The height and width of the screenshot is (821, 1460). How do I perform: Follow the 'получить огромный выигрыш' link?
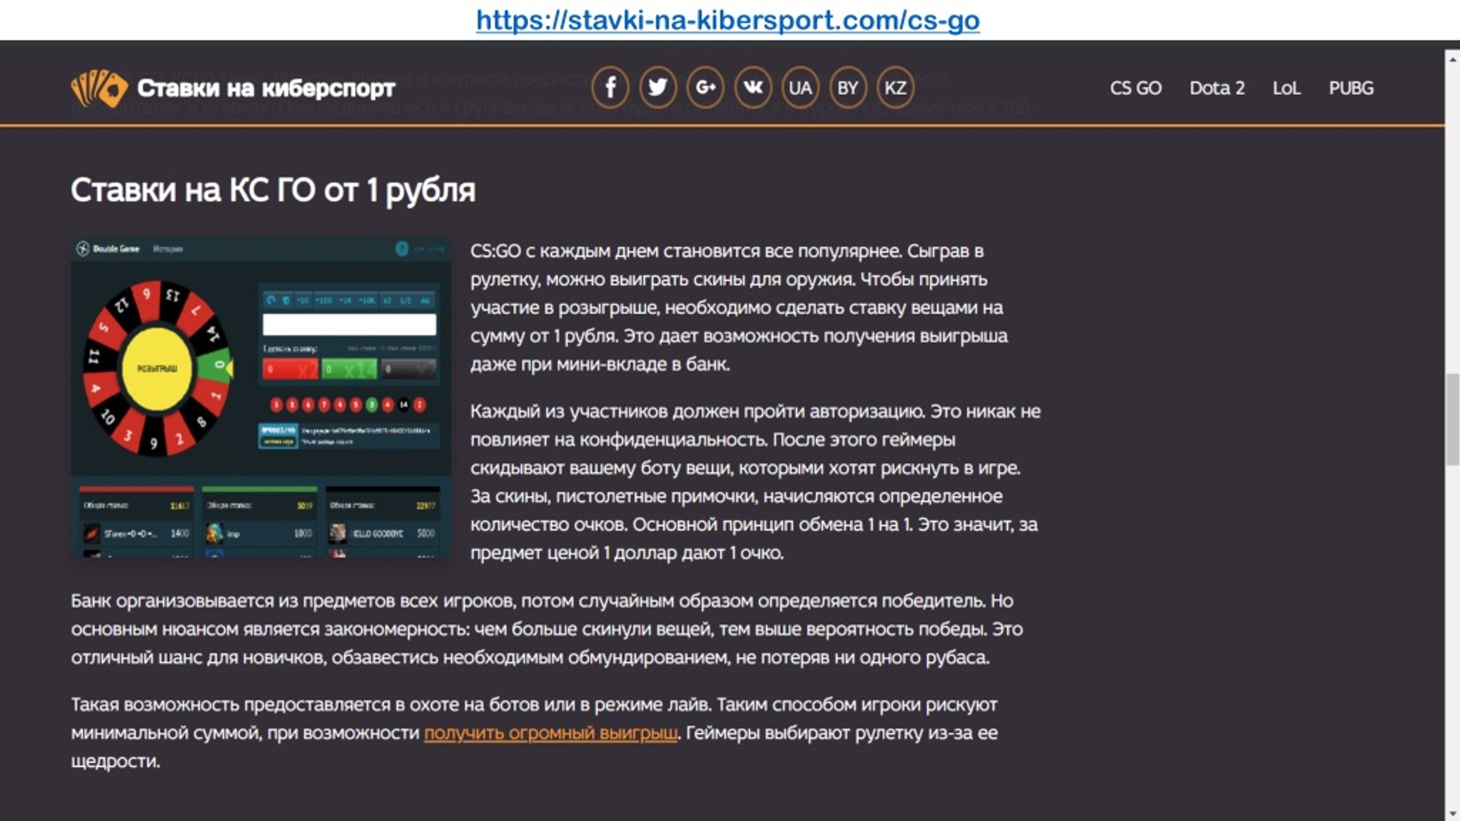[x=551, y=733]
